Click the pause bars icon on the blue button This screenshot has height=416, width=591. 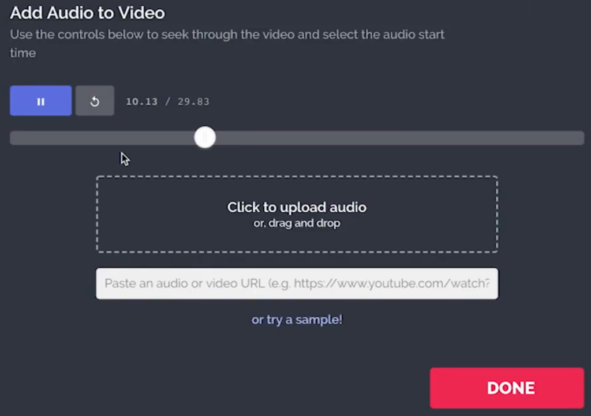click(41, 102)
